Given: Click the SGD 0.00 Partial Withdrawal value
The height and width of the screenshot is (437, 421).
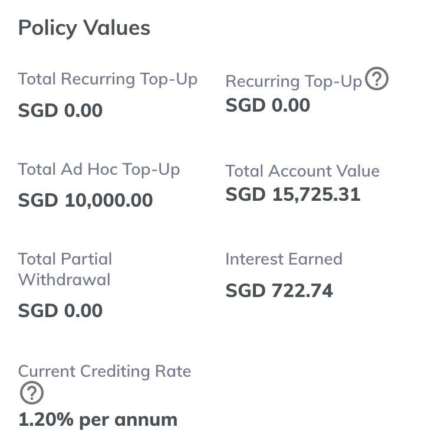Looking at the screenshot, I should [60, 311].
